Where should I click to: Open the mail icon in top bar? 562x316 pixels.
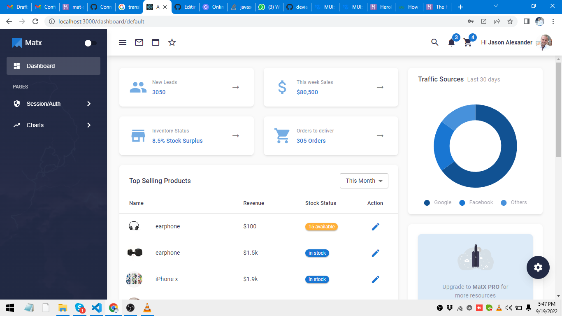click(x=139, y=42)
